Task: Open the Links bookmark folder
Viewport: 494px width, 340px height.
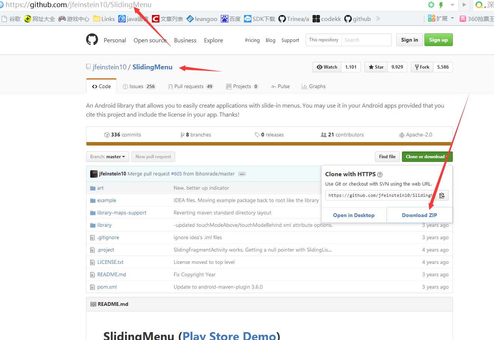Action: [104, 19]
